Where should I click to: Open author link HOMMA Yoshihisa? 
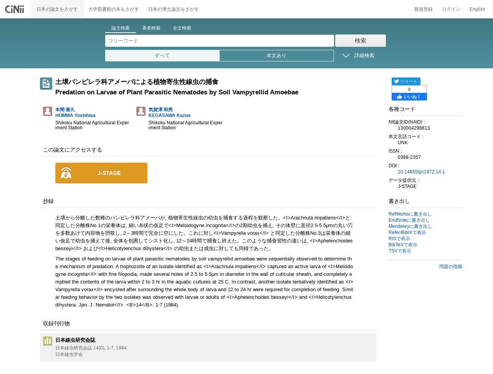75,115
